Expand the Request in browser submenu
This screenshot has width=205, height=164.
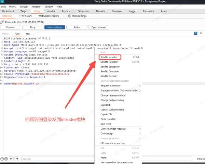tap(140, 86)
